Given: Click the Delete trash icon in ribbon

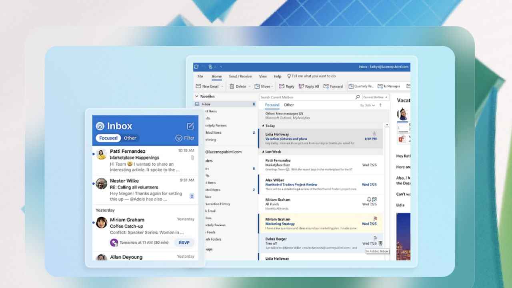Looking at the screenshot, I should [232, 86].
